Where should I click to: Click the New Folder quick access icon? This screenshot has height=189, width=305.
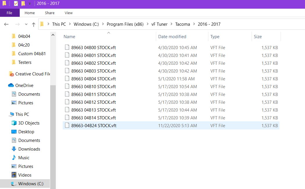click(23, 3)
